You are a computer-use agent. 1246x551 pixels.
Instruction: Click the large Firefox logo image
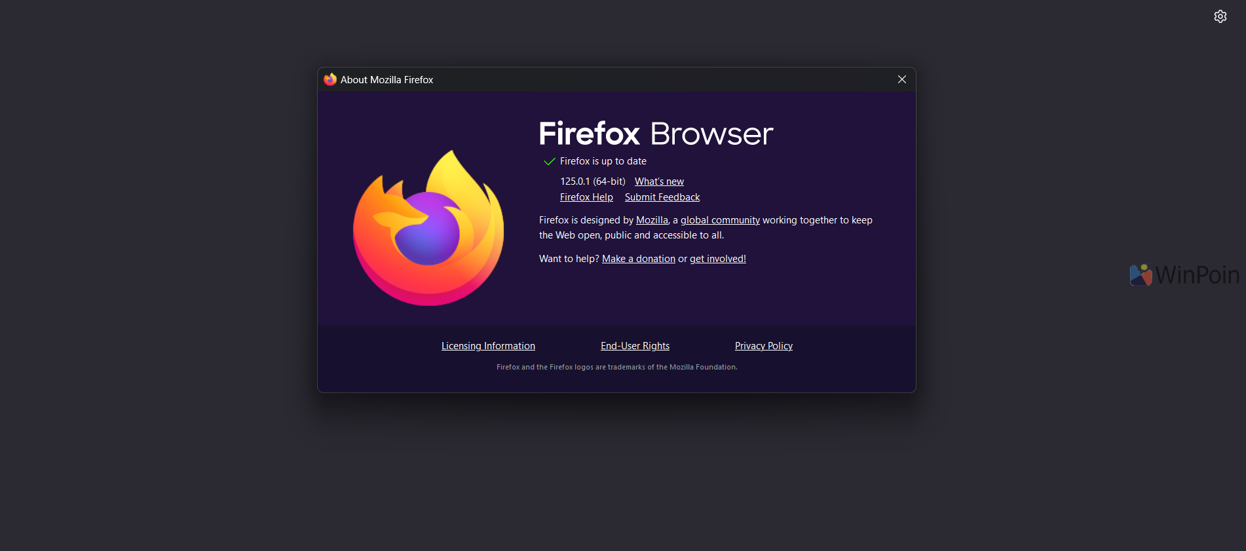[428, 228]
